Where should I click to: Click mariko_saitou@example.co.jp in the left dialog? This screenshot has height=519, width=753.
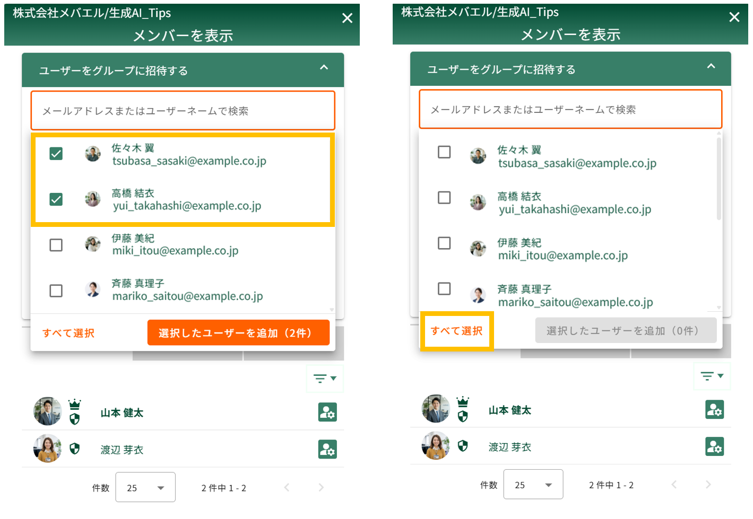click(x=188, y=296)
